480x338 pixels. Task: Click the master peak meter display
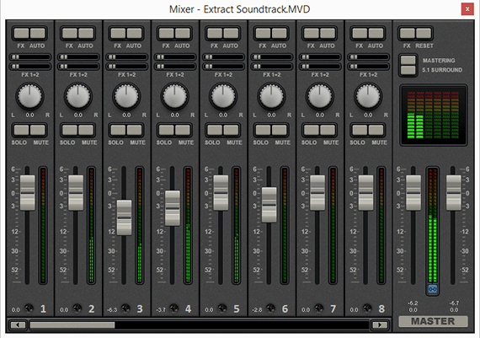click(433, 115)
